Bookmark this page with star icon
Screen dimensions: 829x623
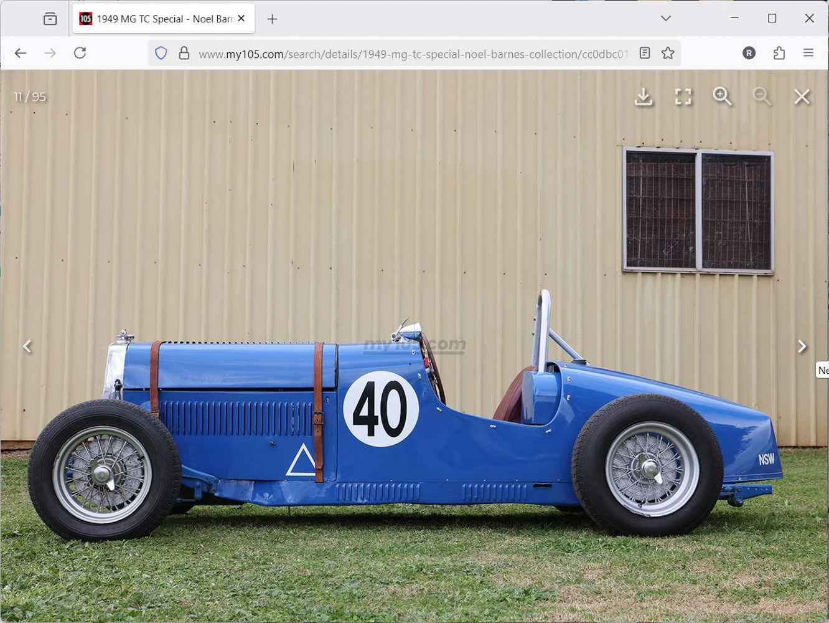[668, 54]
